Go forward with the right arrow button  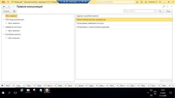click(8, 7)
